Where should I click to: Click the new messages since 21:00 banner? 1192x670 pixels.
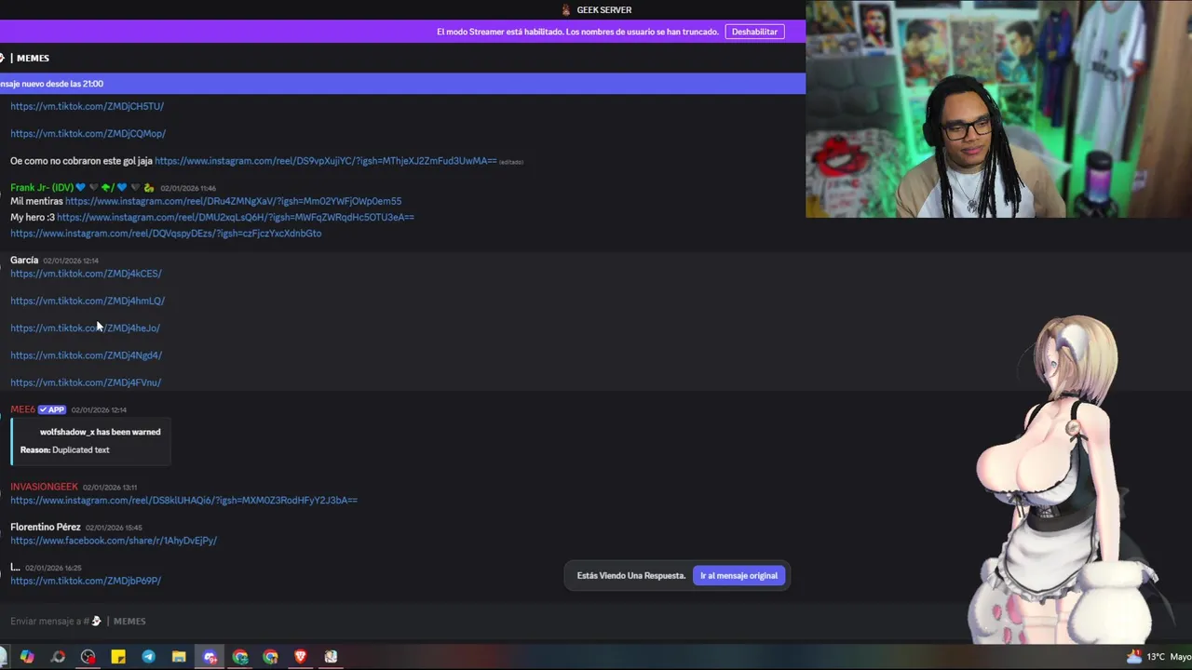pos(402,84)
